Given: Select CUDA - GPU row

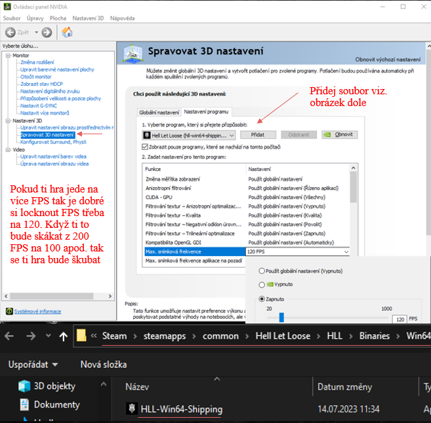Looking at the screenshot, I should tap(247, 197).
